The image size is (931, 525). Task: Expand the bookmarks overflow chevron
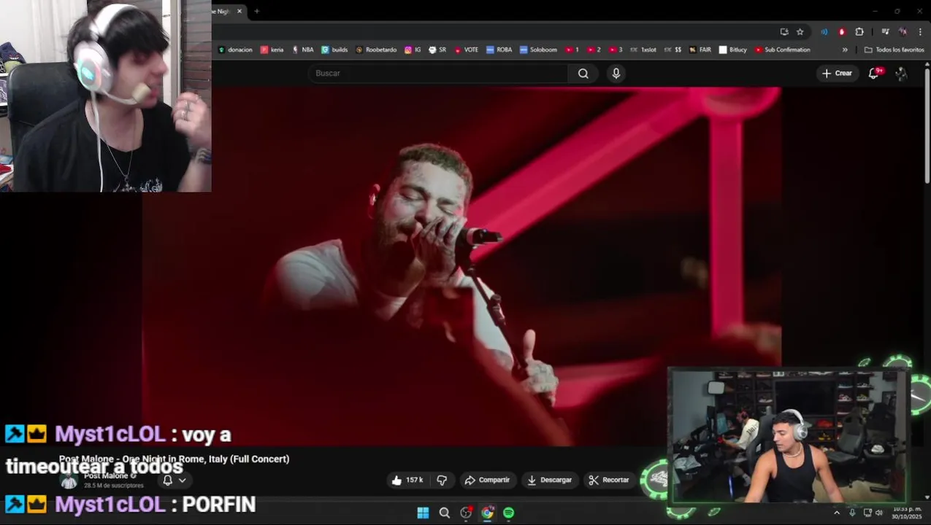845,50
